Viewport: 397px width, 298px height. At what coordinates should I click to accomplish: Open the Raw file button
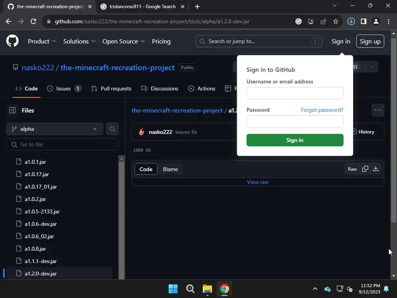[x=352, y=169]
